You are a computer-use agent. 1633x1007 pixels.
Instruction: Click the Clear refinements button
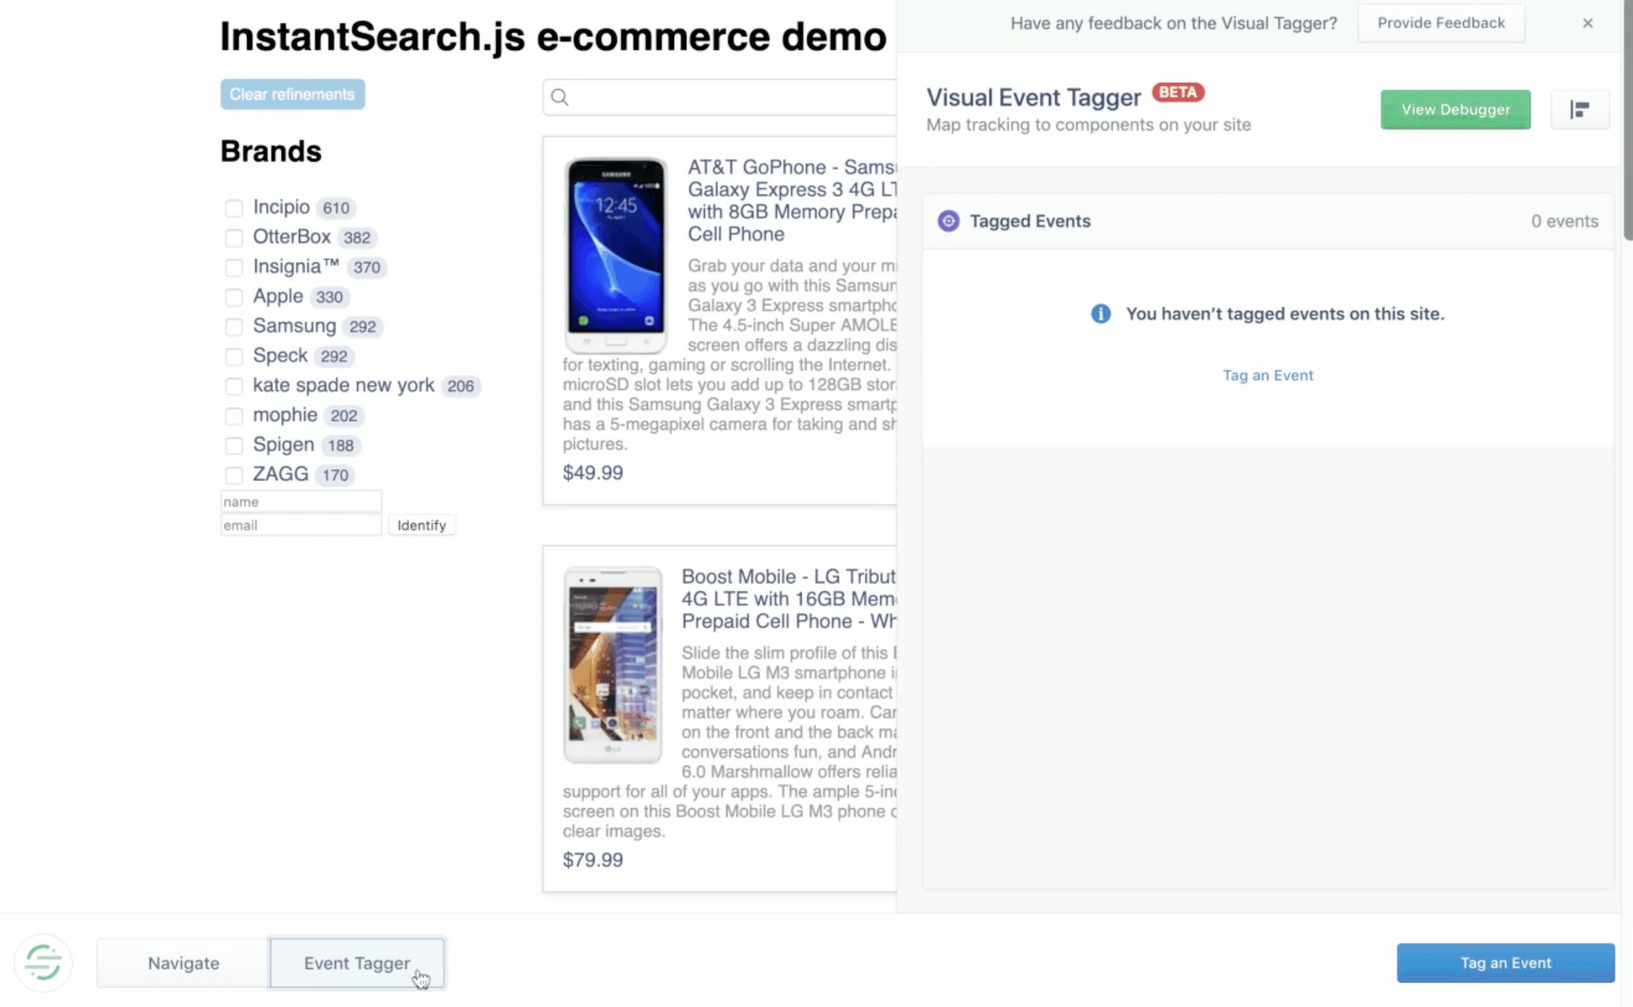(x=292, y=94)
